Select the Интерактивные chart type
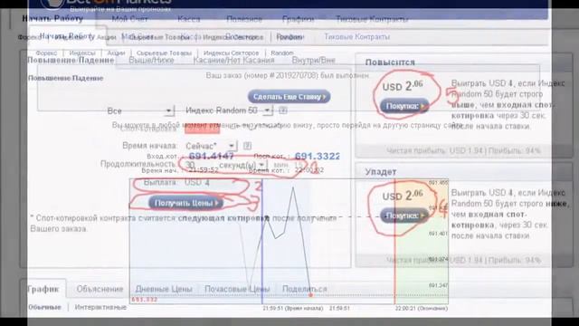The image size is (579, 326). point(100,307)
